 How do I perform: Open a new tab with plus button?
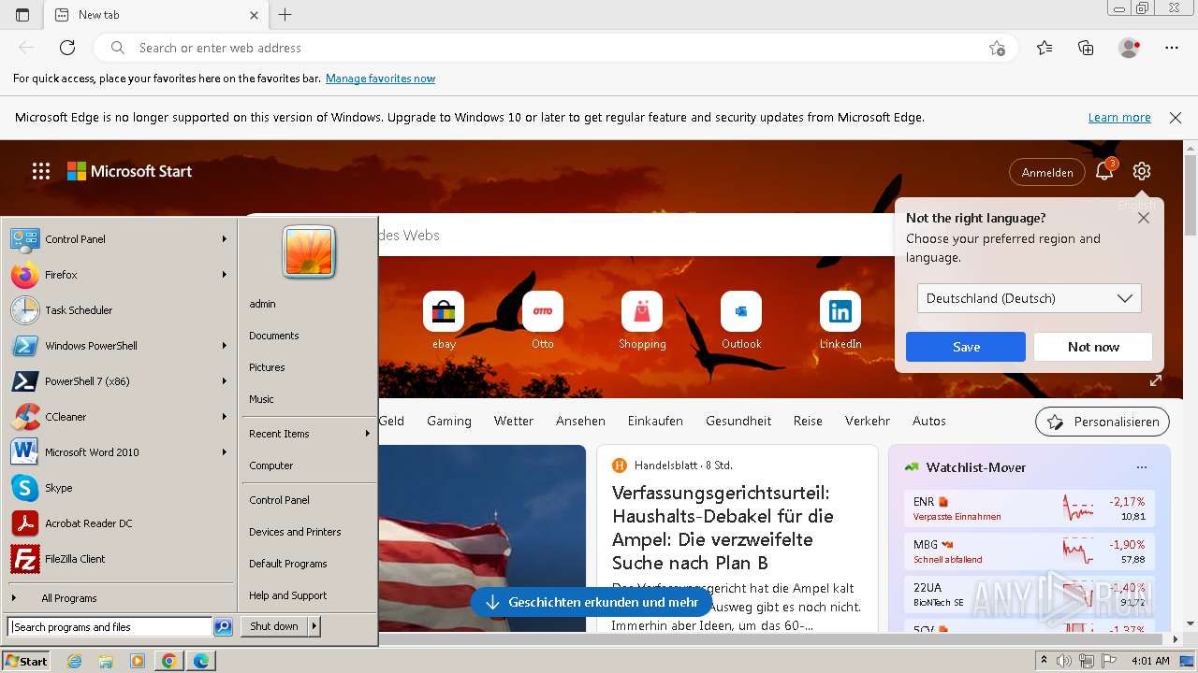coord(285,15)
